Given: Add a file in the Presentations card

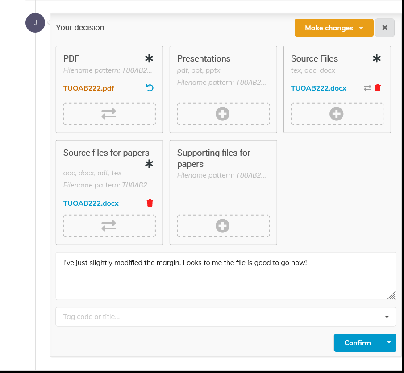Looking at the screenshot, I should (223, 114).
